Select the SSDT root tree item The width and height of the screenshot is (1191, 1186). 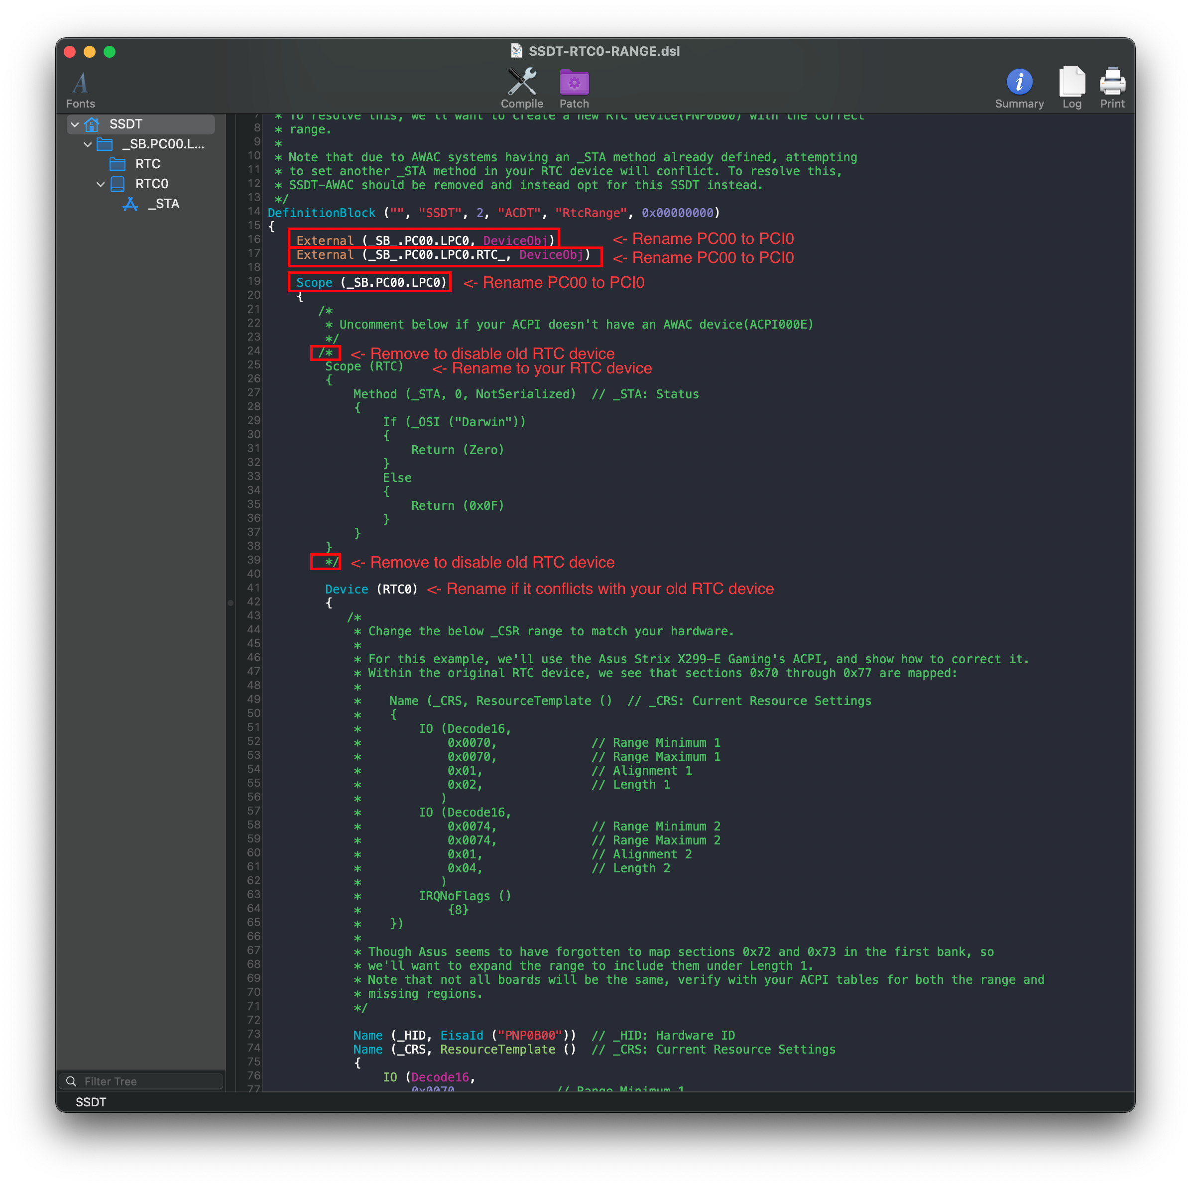coord(126,124)
